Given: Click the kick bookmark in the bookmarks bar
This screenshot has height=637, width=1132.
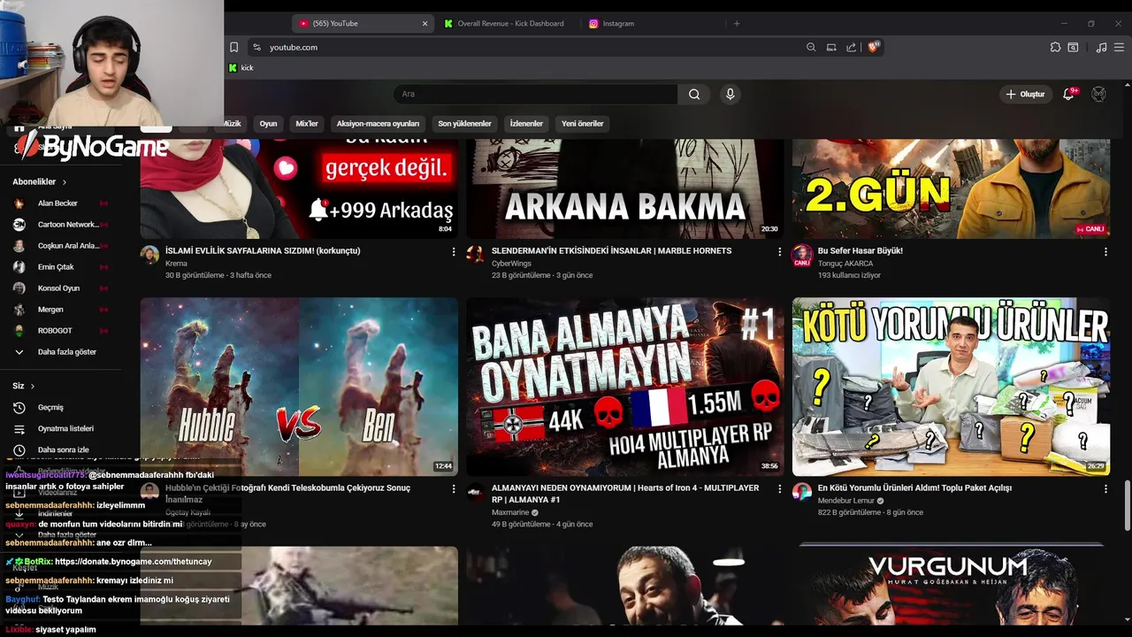Looking at the screenshot, I should point(241,68).
